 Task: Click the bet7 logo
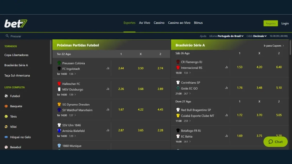[x=16, y=24]
